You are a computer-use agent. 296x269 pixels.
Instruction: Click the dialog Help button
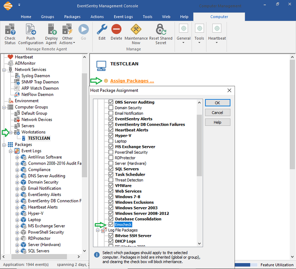click(218, 122)
